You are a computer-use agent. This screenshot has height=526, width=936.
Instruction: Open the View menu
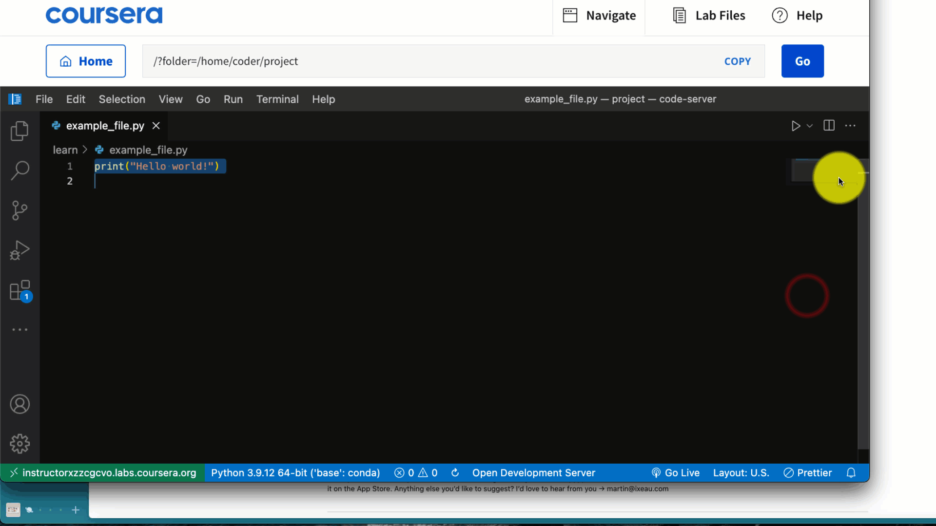coord(171,99)
